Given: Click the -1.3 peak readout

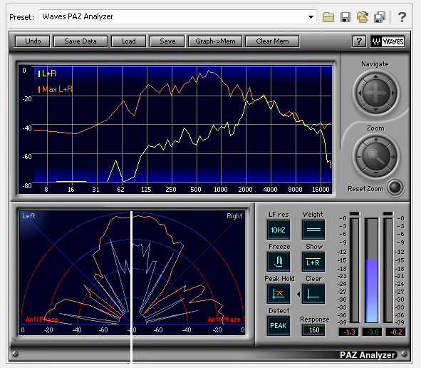Looking at the screenshot, I should click(349, 332).
